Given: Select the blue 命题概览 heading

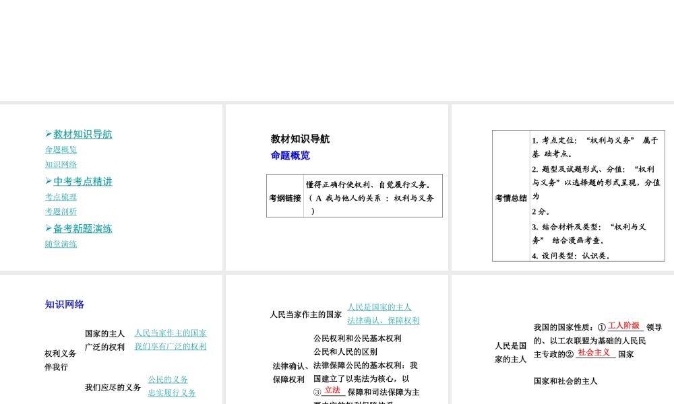Looking at the screenshot, I should (290, 156).
